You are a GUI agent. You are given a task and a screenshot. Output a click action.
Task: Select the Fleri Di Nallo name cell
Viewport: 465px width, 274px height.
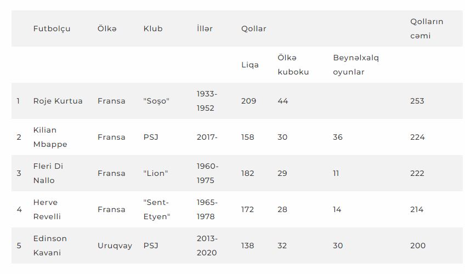[x=48, y=173]
